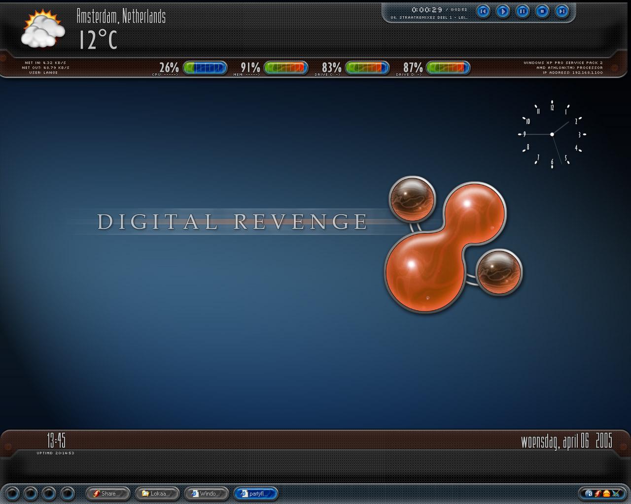Pause the currently playing track
The height and width of the screenshot is (504, 631).
point(523,11)
